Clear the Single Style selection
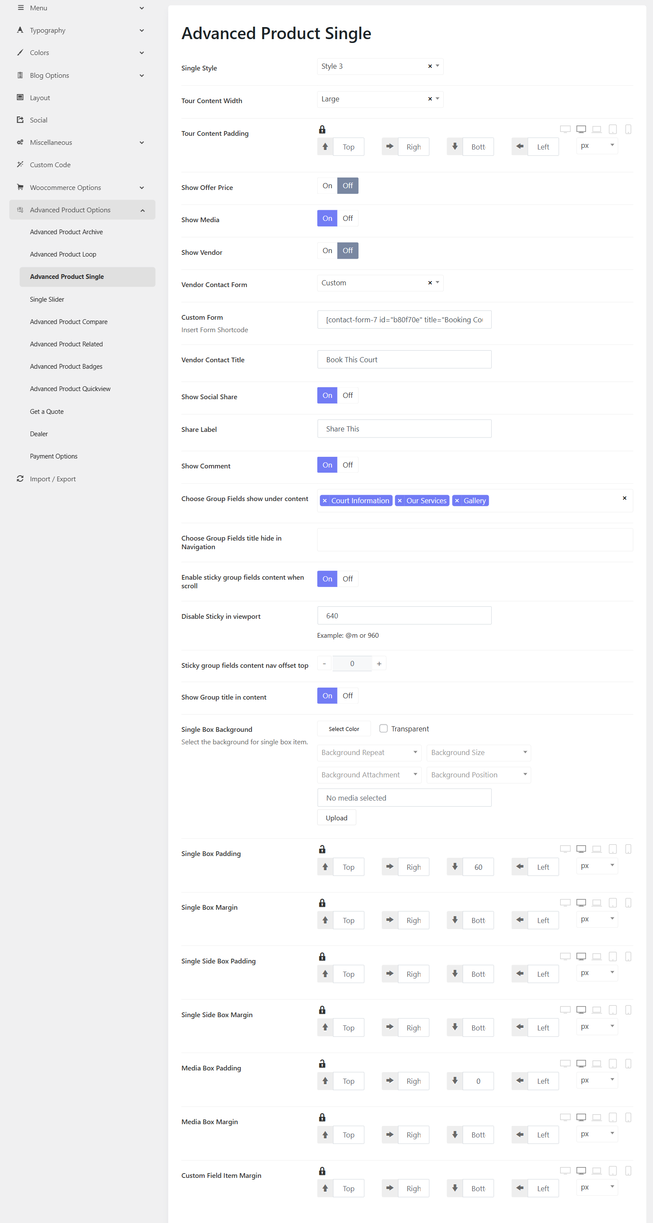The width and height of the screenshot is (653, 1223). [430, 67]
